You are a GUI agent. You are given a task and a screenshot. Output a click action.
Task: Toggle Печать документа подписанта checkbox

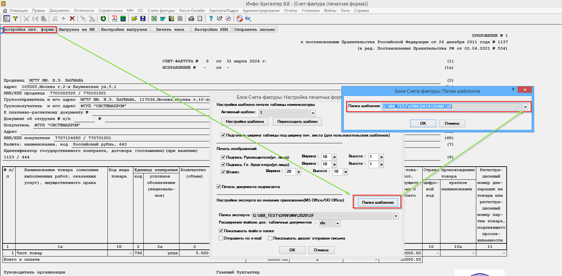[x=218, y=187]
